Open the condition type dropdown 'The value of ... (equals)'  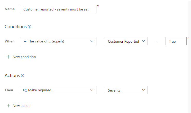click(x=58, y=41)
